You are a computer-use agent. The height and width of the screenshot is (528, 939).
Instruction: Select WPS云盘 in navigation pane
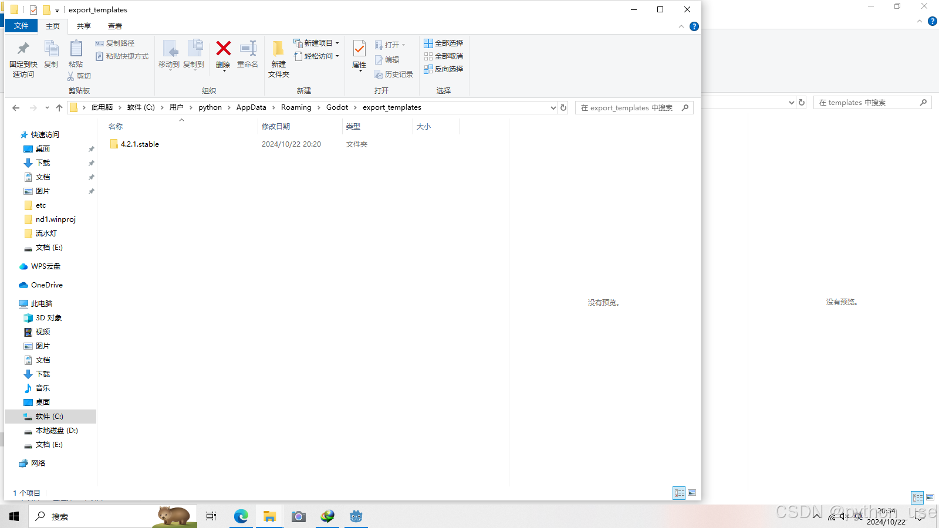coord(46,266)
